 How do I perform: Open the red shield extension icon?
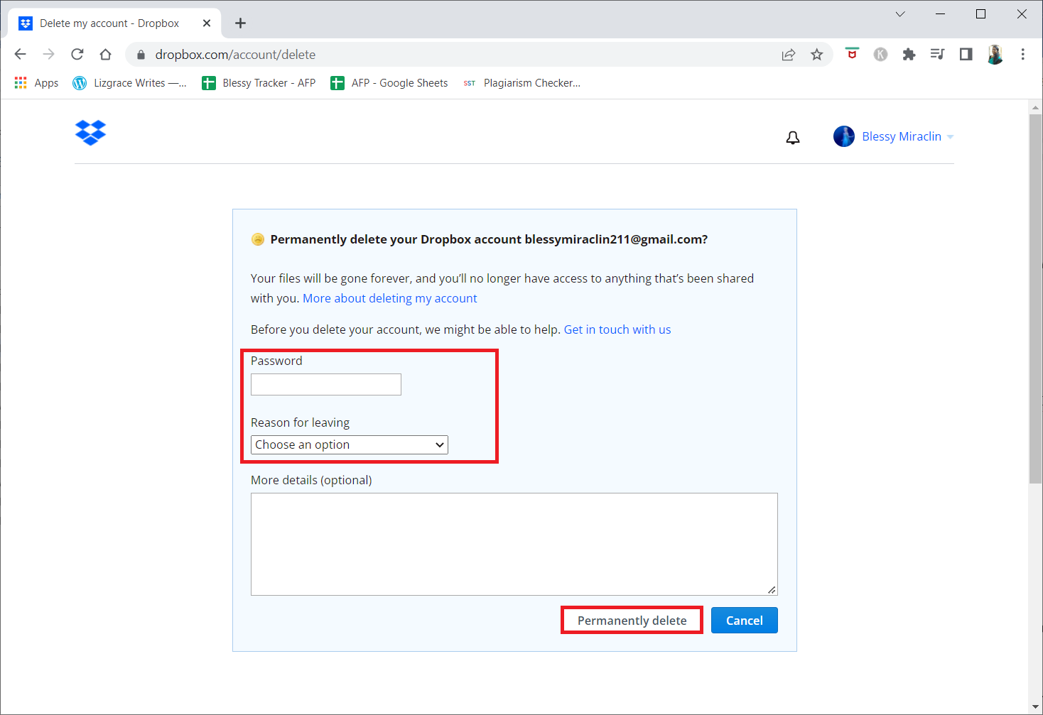point(852,54)
